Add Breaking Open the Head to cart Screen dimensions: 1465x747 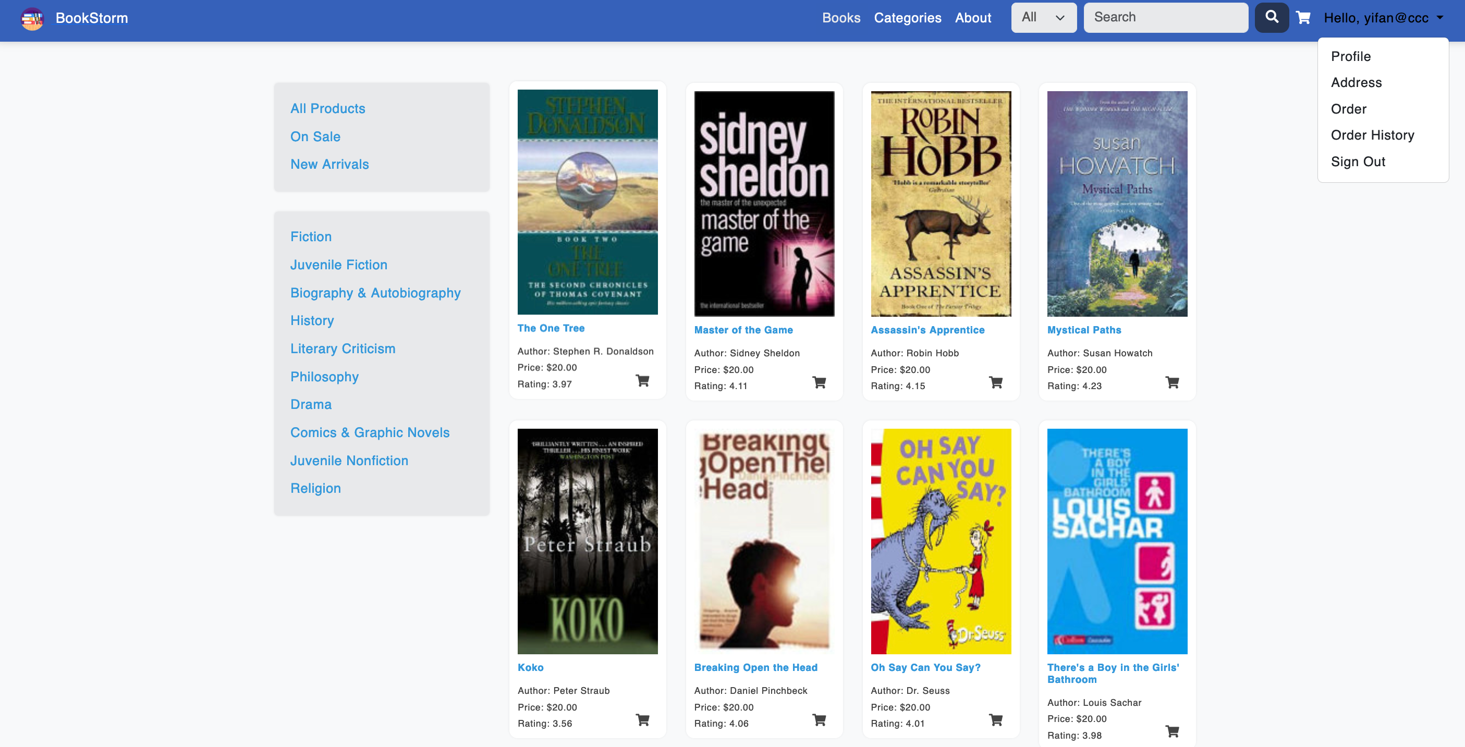[819, 720]
